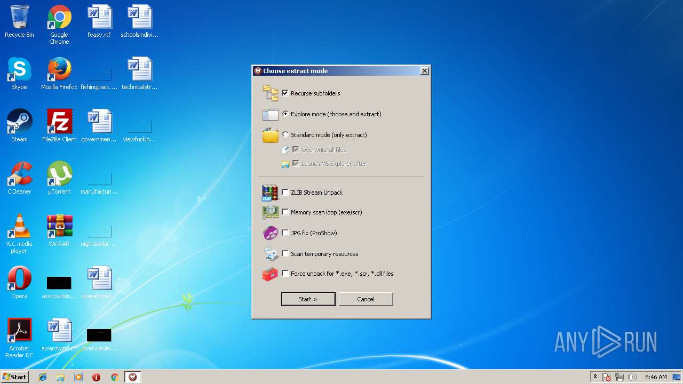Show hidden system tray icons
The image size is (683, 384).
[595, 377]
